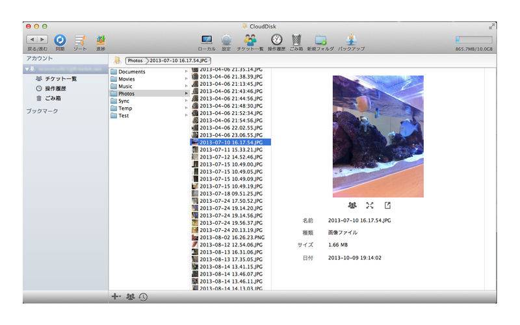Click the aquarium photo preview

pos(378,136)
